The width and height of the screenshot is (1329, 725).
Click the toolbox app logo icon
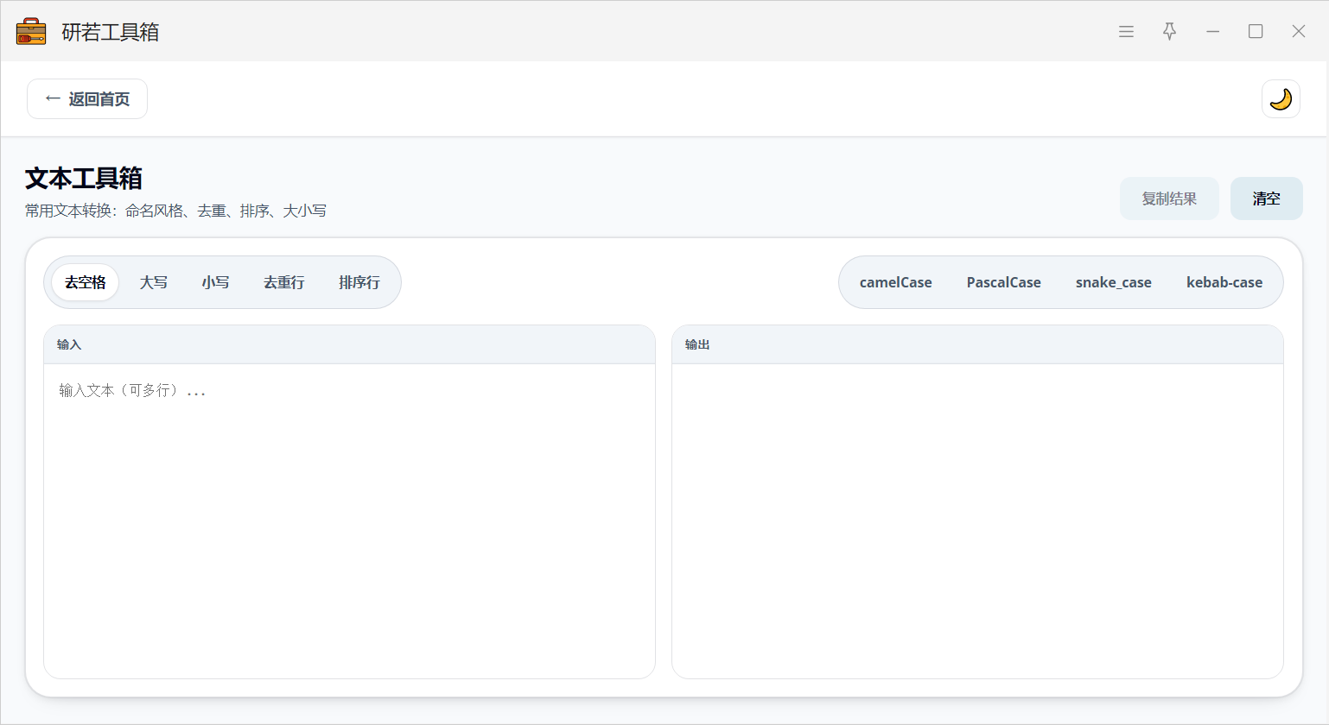pyautogui.click(x=31, y=32)
